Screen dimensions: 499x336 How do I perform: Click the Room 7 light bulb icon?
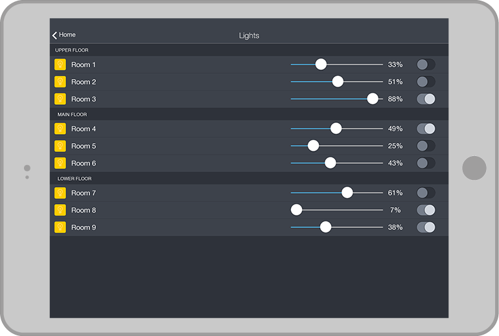click(x=60, y=193)
